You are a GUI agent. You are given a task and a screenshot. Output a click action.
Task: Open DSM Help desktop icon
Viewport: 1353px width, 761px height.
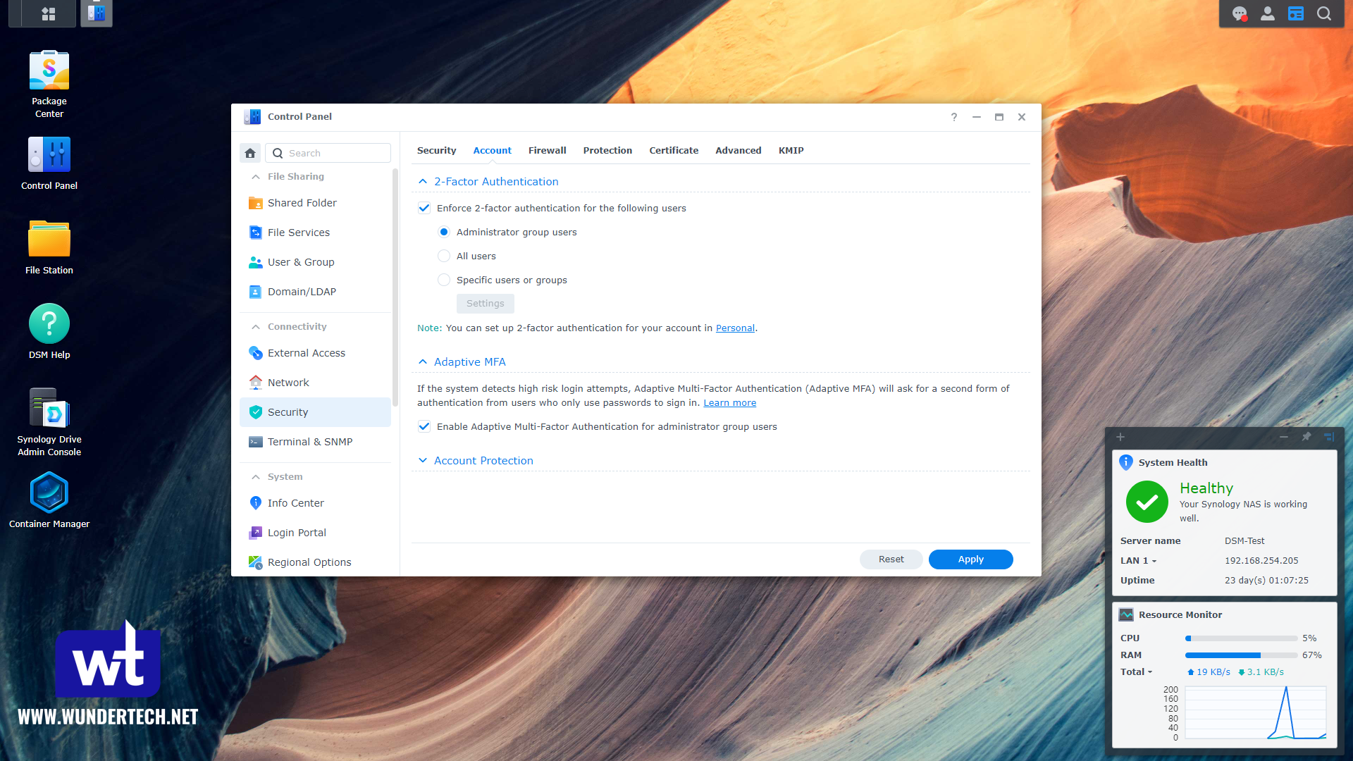click(x=49, y=324)
